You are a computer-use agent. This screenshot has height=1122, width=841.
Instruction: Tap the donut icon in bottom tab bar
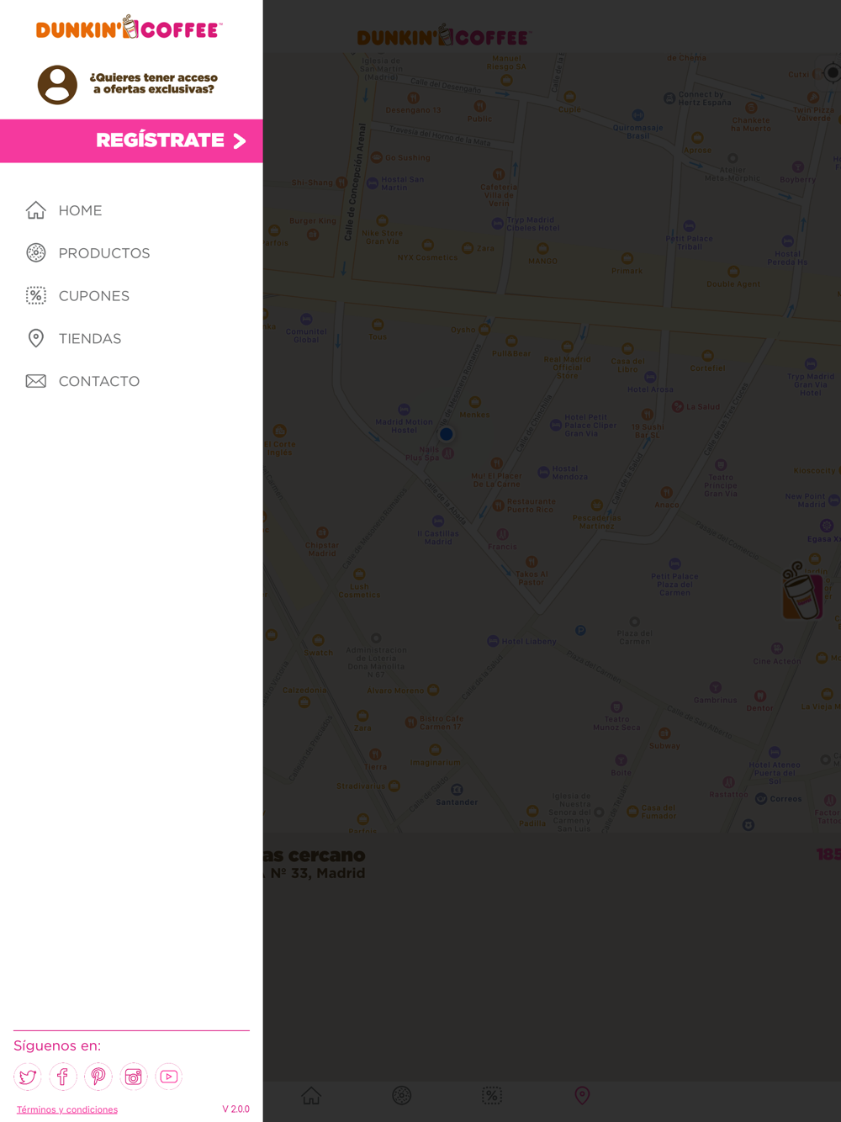[402, 1095]
